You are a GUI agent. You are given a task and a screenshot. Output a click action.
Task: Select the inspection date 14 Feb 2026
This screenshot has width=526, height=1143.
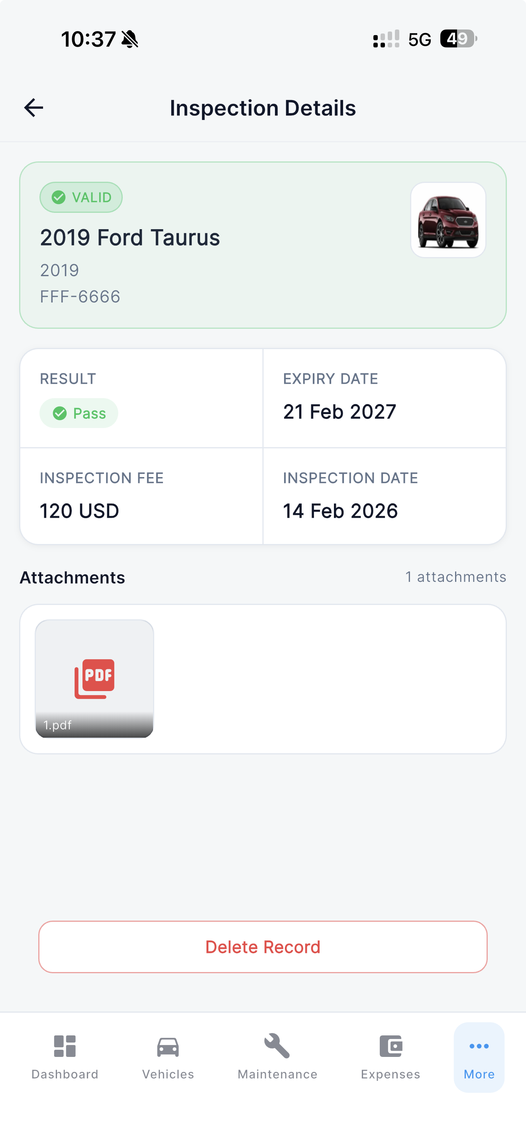pos(340,511)
